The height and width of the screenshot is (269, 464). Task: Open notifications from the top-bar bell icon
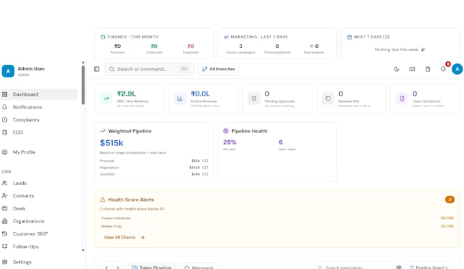pyautogui.click(x=443, y=69)
